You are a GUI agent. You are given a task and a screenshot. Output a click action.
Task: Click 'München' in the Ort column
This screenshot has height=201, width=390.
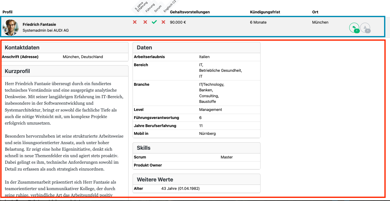[320, 22]
